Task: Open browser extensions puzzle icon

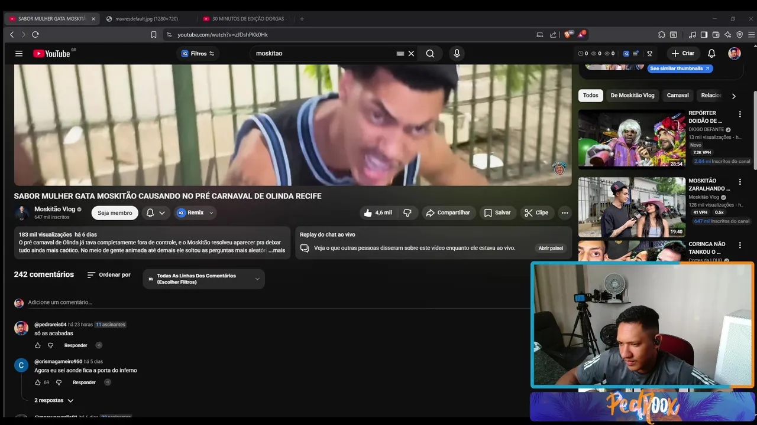Action: (662, 35)
